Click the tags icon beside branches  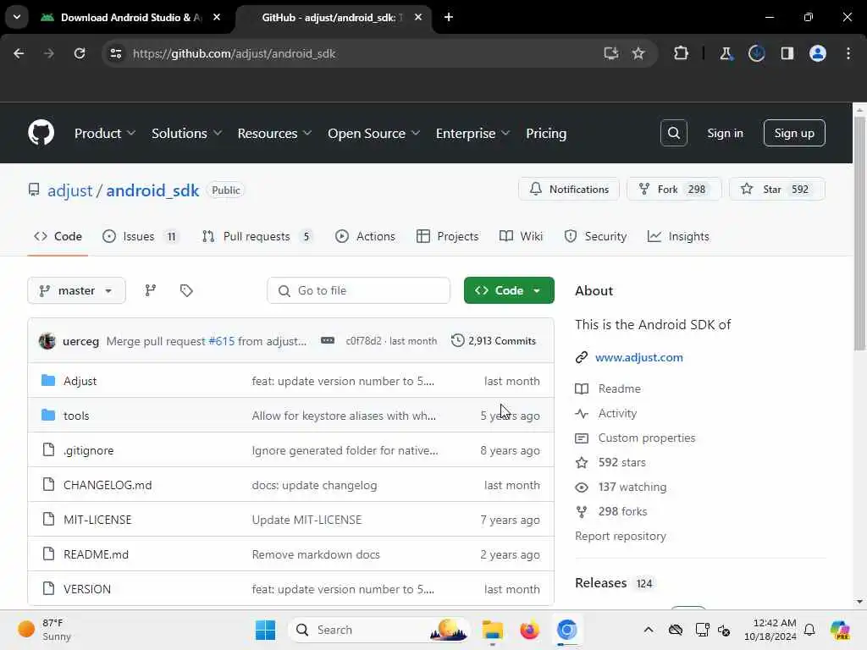(x=186, y=290)
